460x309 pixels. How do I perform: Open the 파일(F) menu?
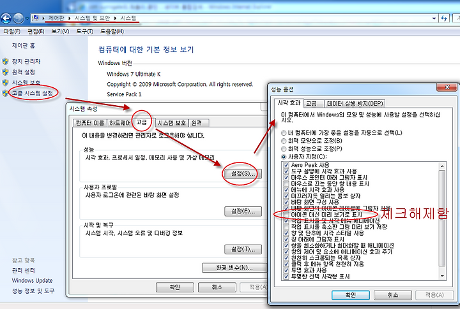tap(11, 31)
